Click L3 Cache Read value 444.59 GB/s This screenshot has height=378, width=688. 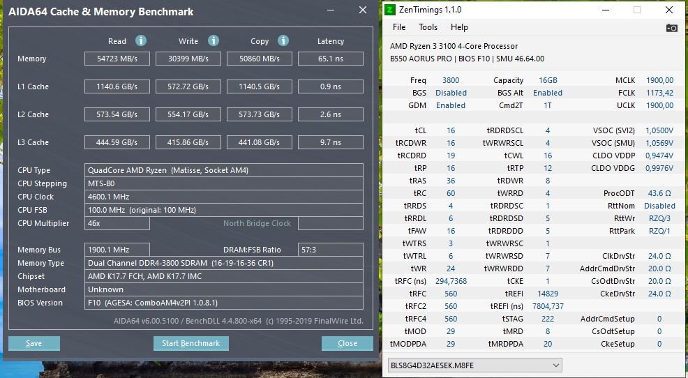coord(117,142)
